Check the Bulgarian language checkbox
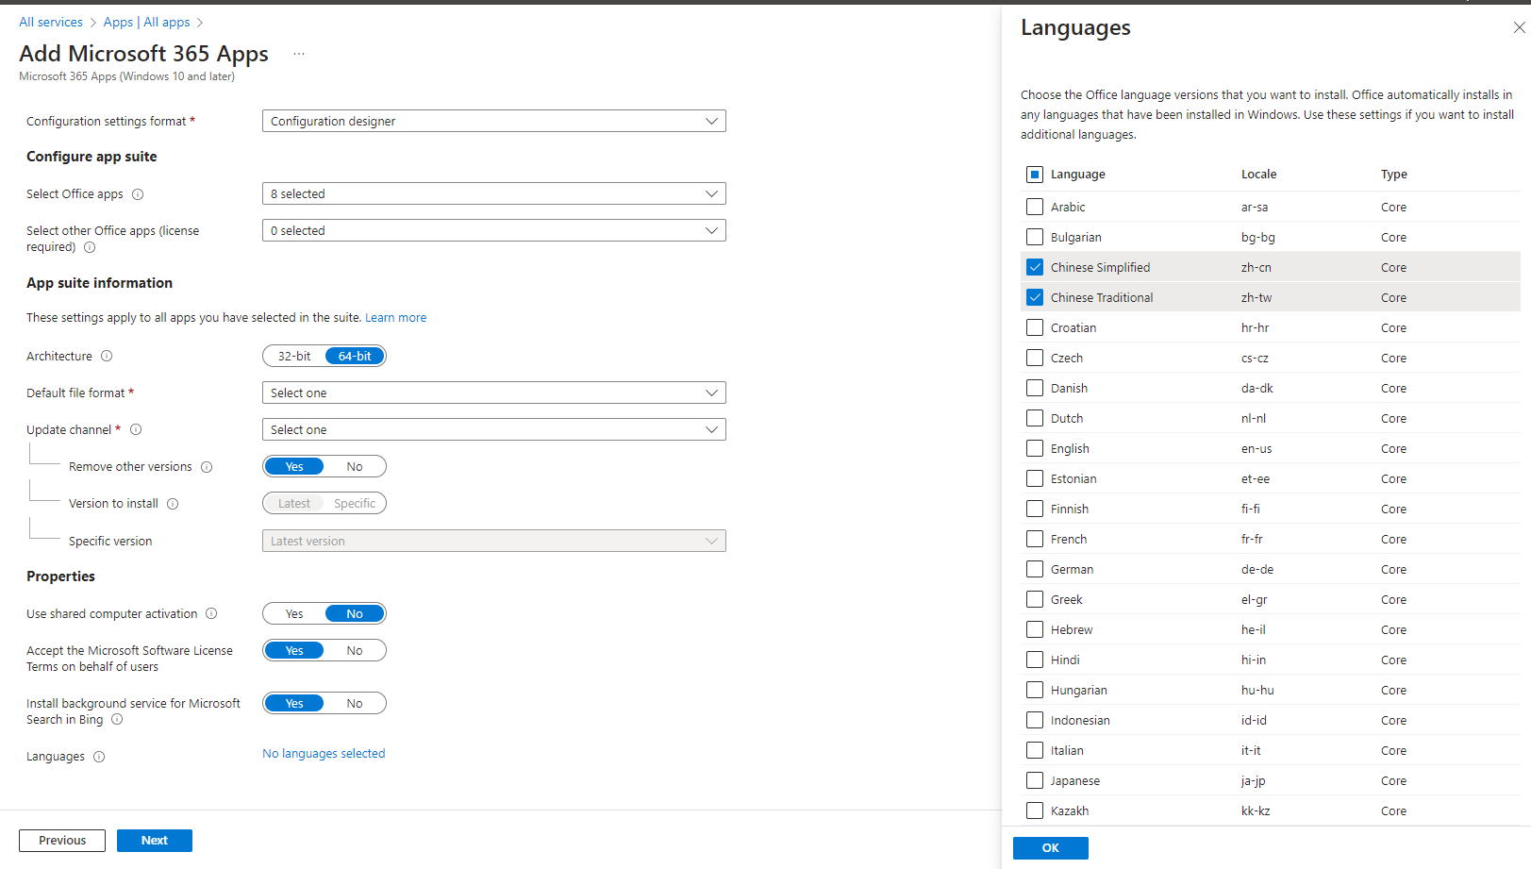Viewport: 1531px width, 869px height. [1035, 237]
